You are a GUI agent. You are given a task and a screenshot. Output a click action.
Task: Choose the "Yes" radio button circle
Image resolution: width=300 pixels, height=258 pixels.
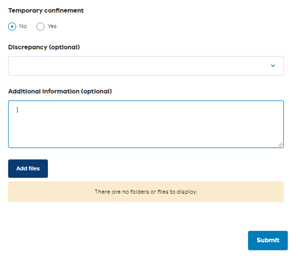click(x=40, y=26)
